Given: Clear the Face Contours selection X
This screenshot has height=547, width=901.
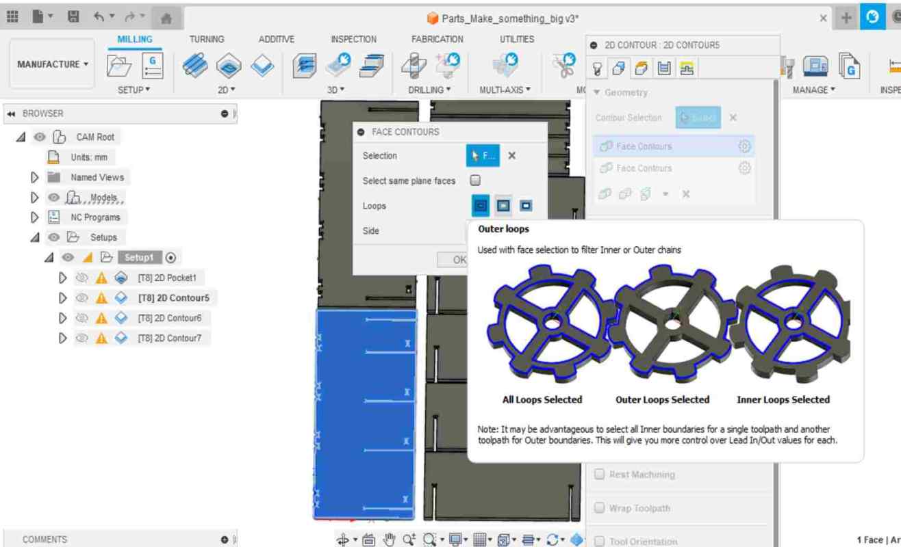Looking at the screenshot, I should pyautogui.click(x=511, y=156).
